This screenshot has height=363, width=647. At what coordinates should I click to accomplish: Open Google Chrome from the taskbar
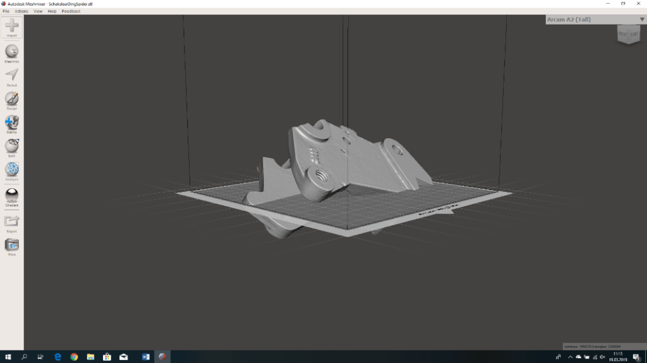(x=74, y=357)
